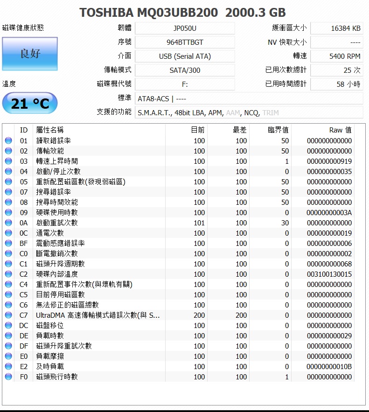Click the blue orb beside 負載摩擦
This screenshot has width=369, height=412.
click(8, 356)
